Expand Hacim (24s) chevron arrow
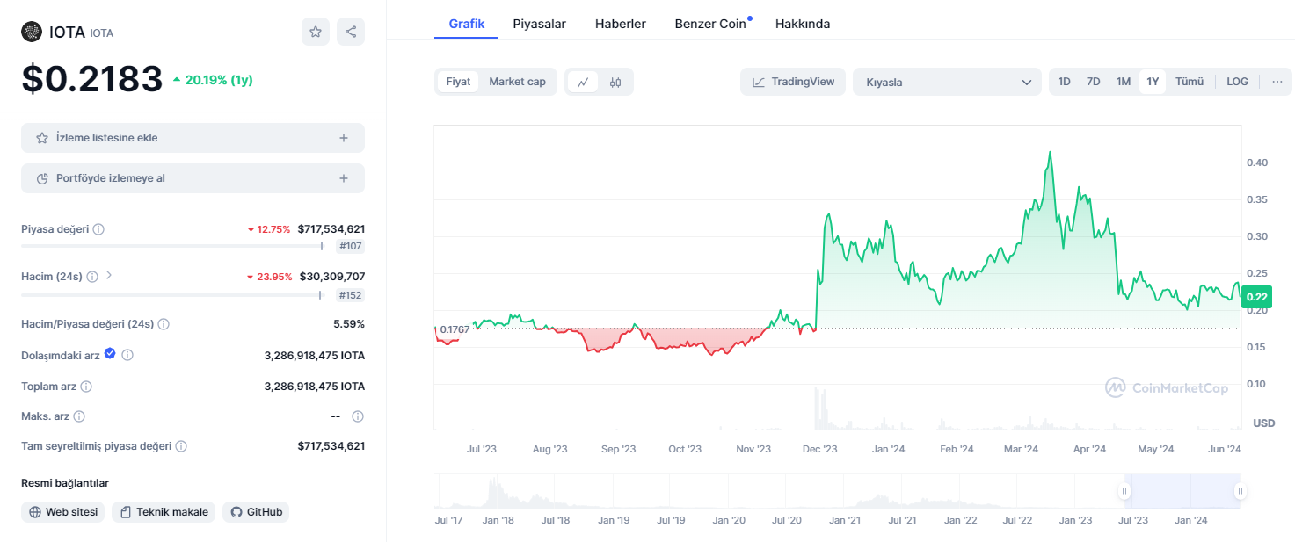1295x542 pixels. [x=109, y=276]
